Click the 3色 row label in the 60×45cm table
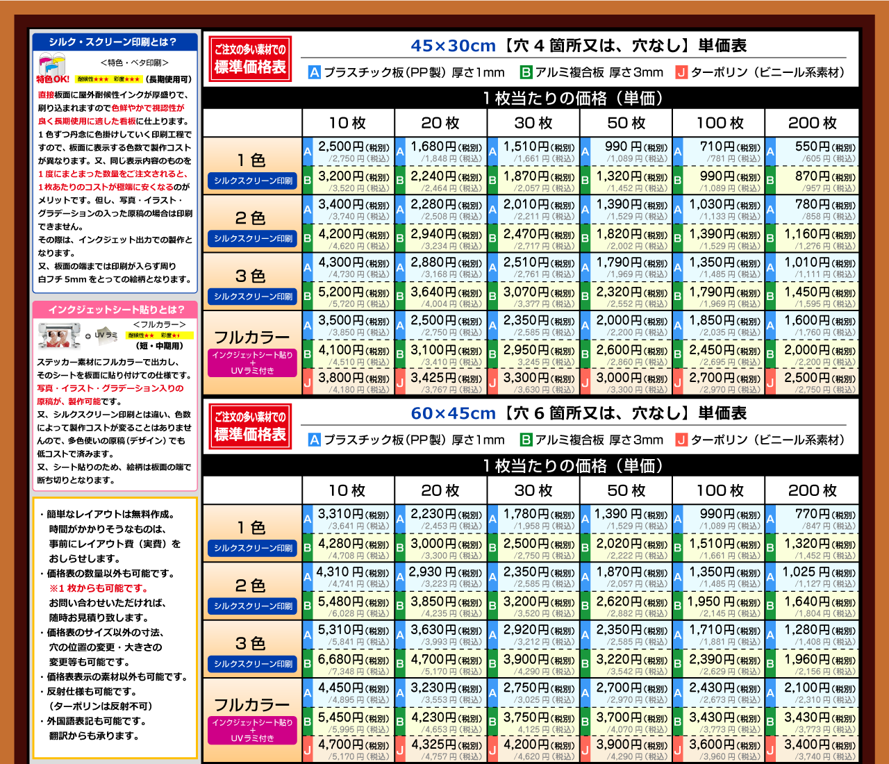The width and height of the screenshot is (889, 764). click(x=250, y=643)
